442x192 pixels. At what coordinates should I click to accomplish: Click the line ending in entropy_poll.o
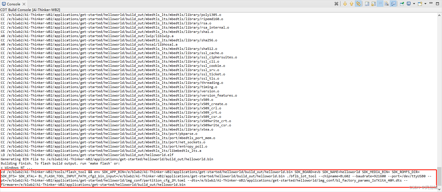coord(104,146)
